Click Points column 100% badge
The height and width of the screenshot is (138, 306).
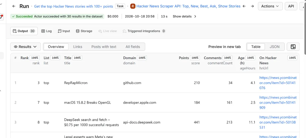point(195,58)
